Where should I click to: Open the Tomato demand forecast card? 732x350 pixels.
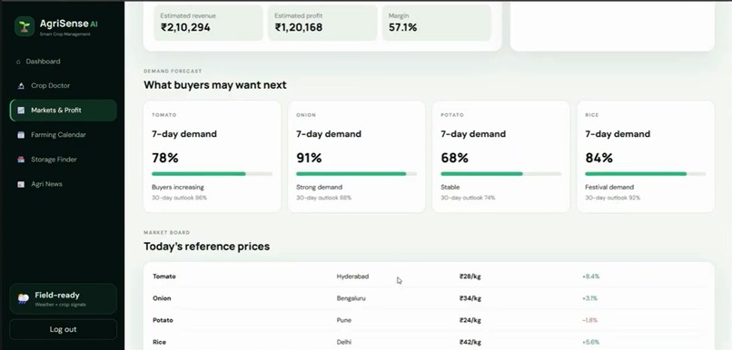pyautogui.click(x=212, y=157)
